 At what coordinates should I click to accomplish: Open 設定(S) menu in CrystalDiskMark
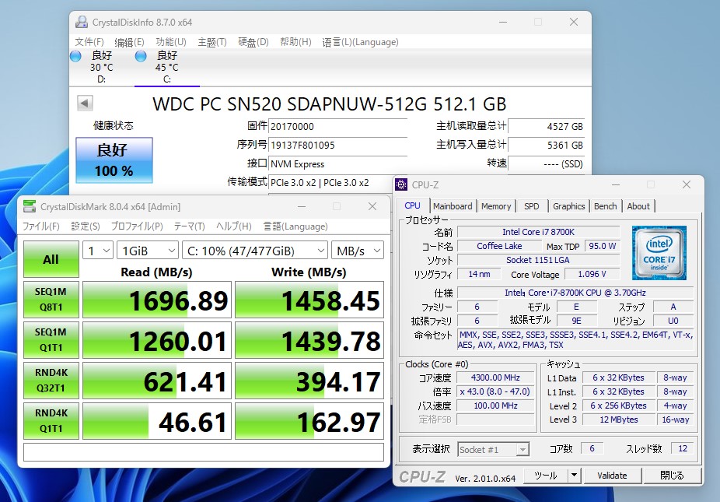(x=86, y=226)
